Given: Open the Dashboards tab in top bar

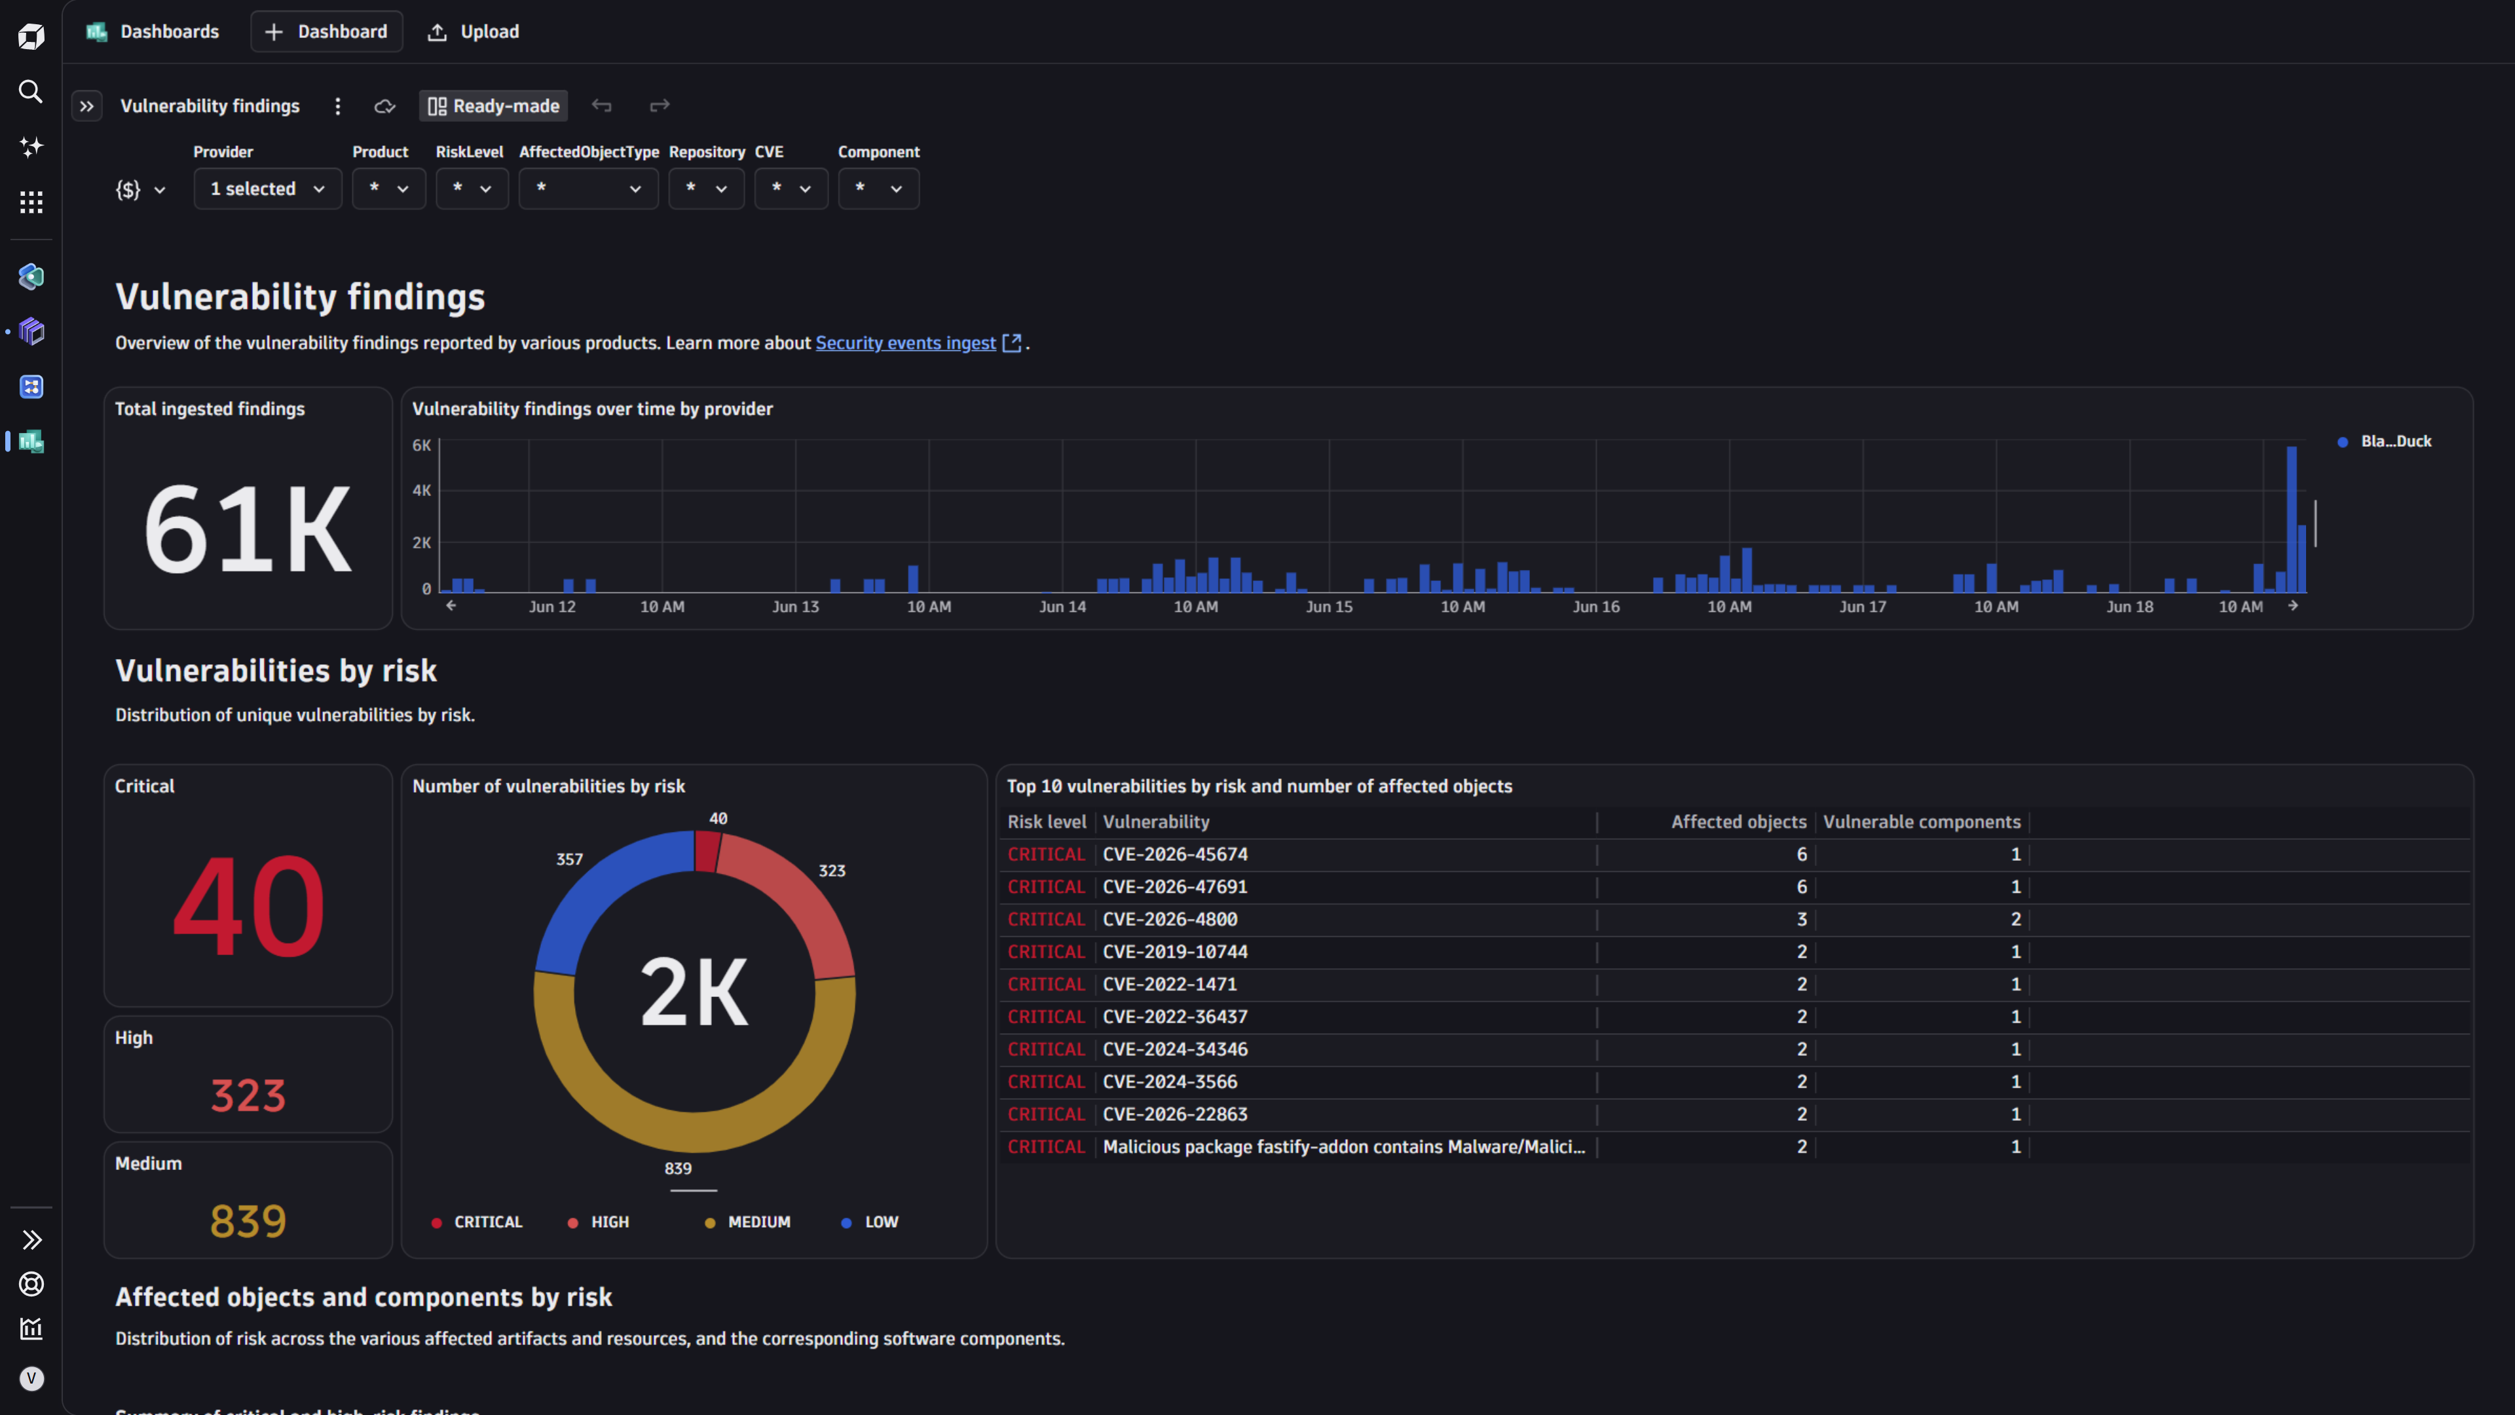Looking at the screenshot, I should coord(153,31).
